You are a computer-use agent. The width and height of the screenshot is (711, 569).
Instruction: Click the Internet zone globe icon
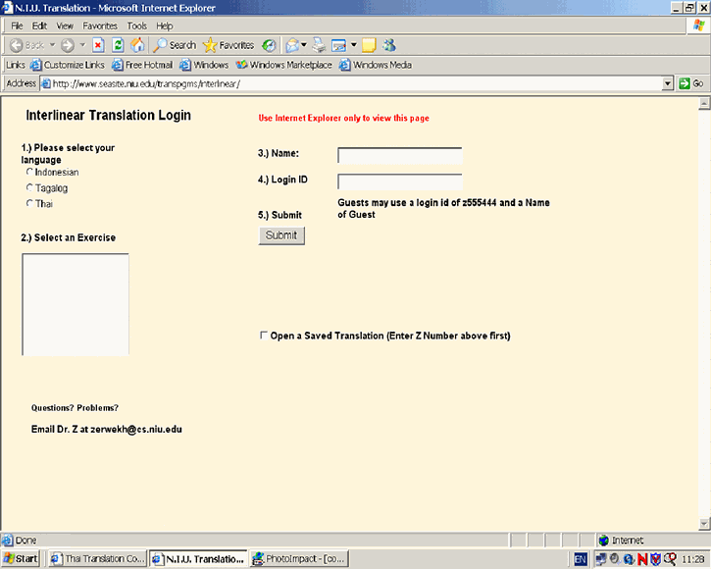pos(603,540)
